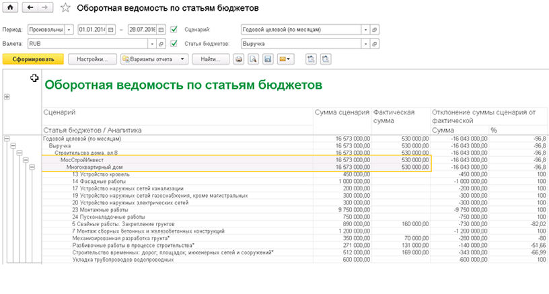Open print preview icon in toolbar

click(x=254, y=59)
